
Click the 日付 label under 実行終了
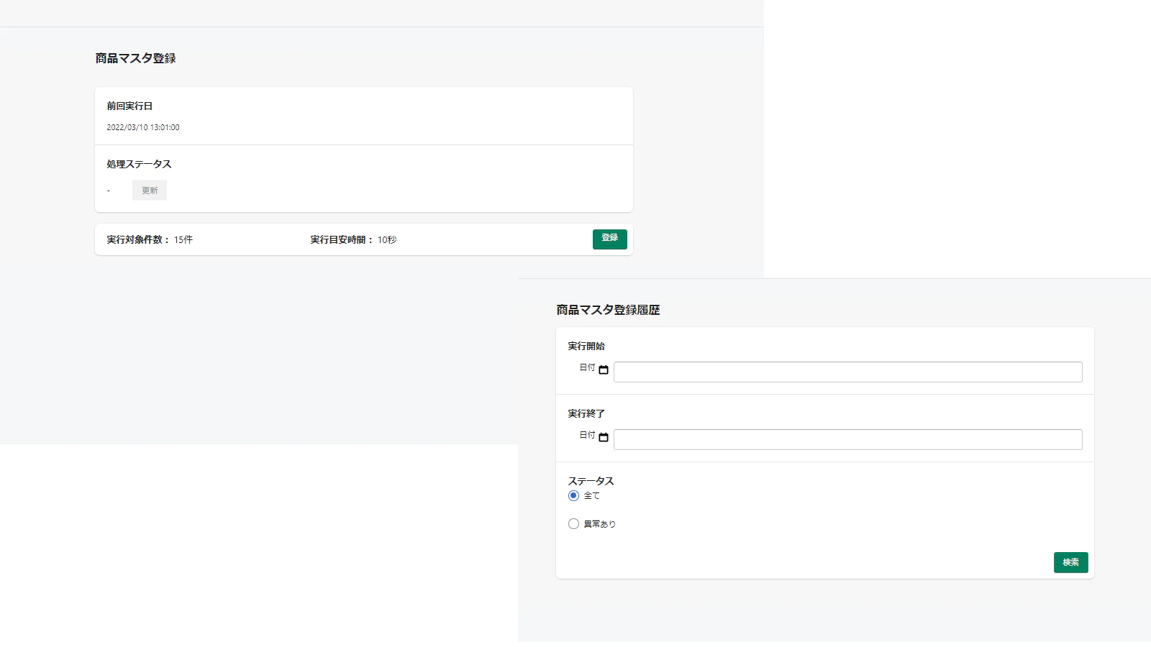(x=587, y=435)
